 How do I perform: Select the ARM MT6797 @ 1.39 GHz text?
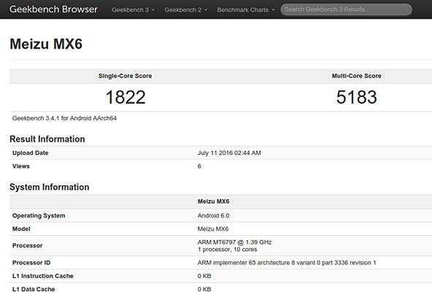pos(234,242)
